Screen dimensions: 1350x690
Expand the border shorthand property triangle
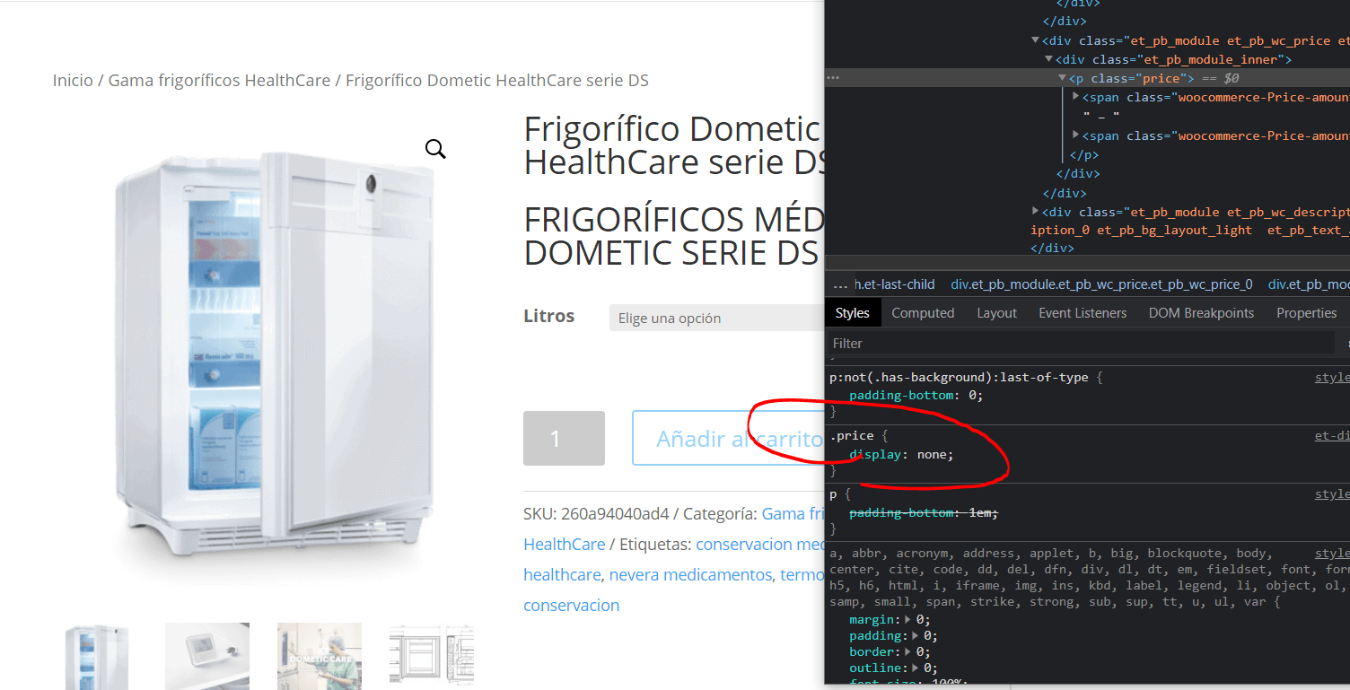click(908, 651)
